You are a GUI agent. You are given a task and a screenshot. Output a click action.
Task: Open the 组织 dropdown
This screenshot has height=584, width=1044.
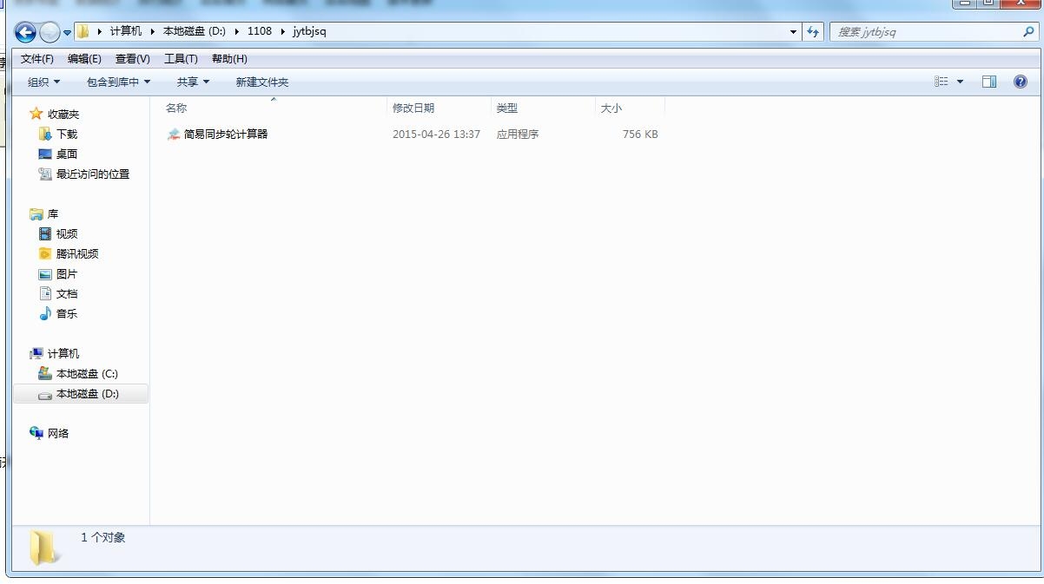[x=44, y=82]
